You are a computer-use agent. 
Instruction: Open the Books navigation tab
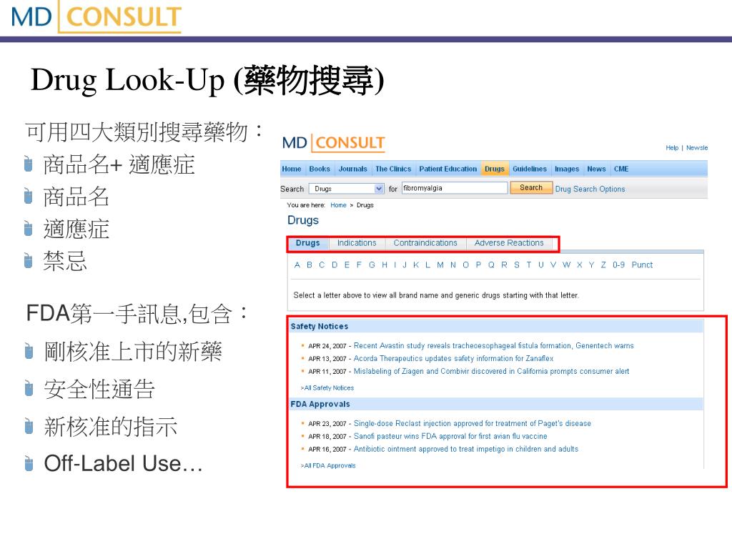(x=320, y=169)
